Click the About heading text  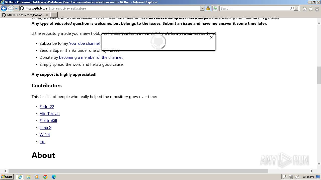pyautogui.click(x=43, y=155)
